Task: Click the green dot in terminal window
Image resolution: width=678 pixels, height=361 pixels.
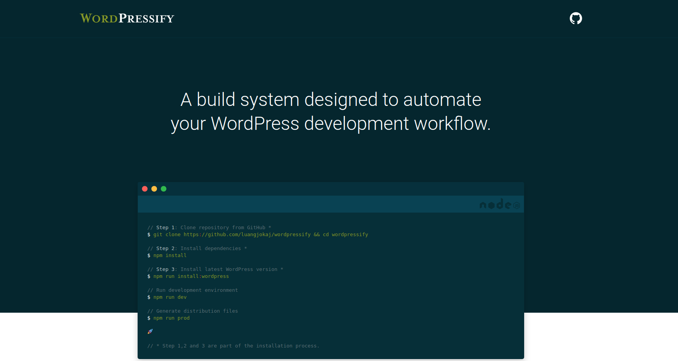Action: (x=164, y=189)
